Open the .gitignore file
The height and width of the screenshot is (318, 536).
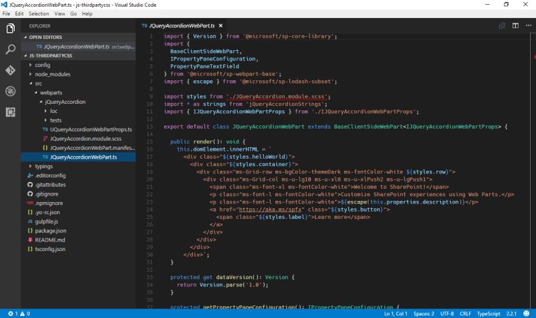point(78,194)
